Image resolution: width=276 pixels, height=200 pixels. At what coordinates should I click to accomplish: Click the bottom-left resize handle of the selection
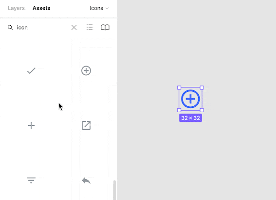point(179,110)
